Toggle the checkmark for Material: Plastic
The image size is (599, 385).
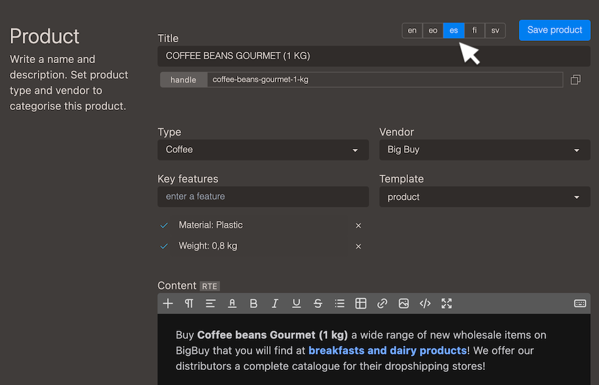[x=164, y=225]
